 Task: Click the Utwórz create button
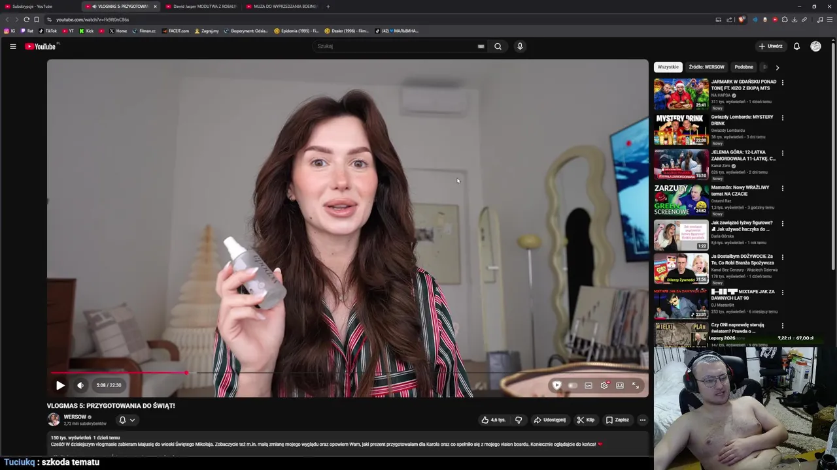click(770, 46)
